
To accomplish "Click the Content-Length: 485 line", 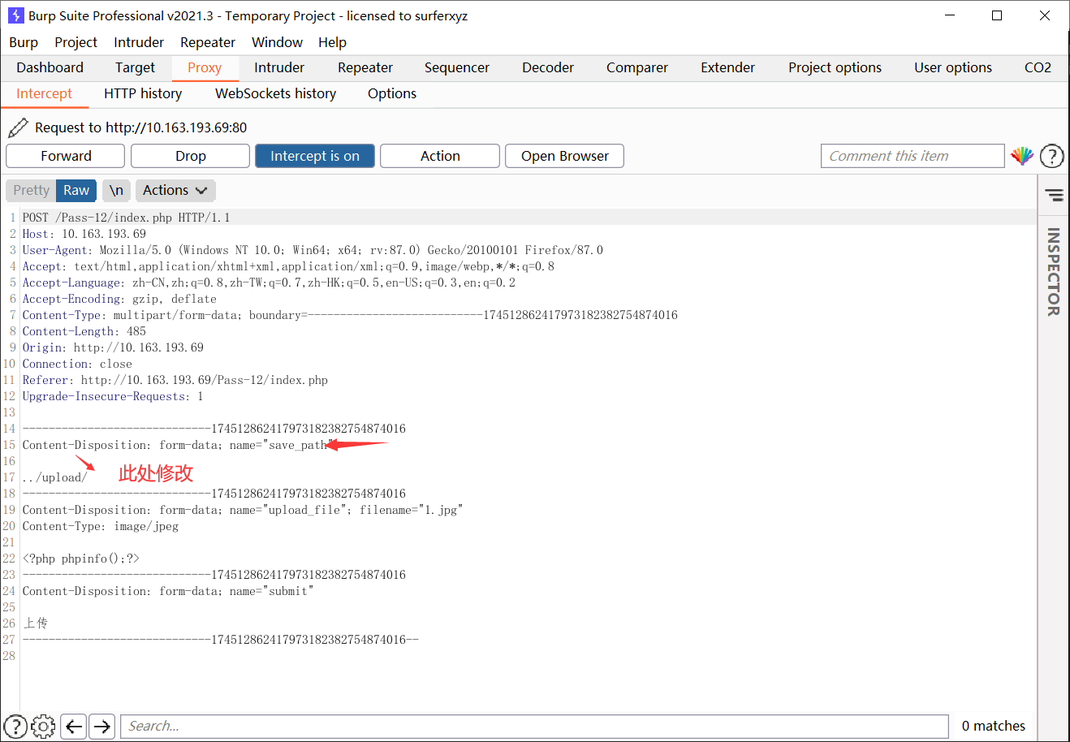I will coord(84,331).
